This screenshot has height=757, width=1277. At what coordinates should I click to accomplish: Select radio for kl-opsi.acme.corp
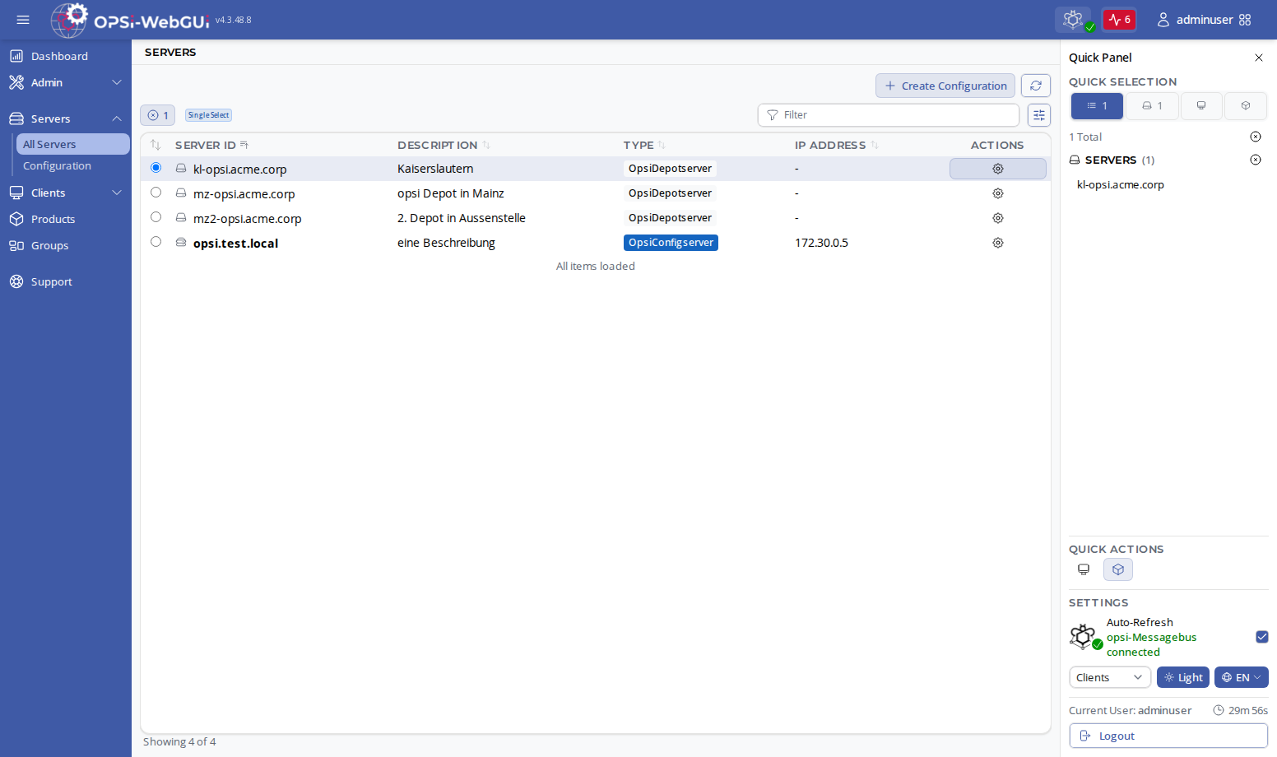156,168
